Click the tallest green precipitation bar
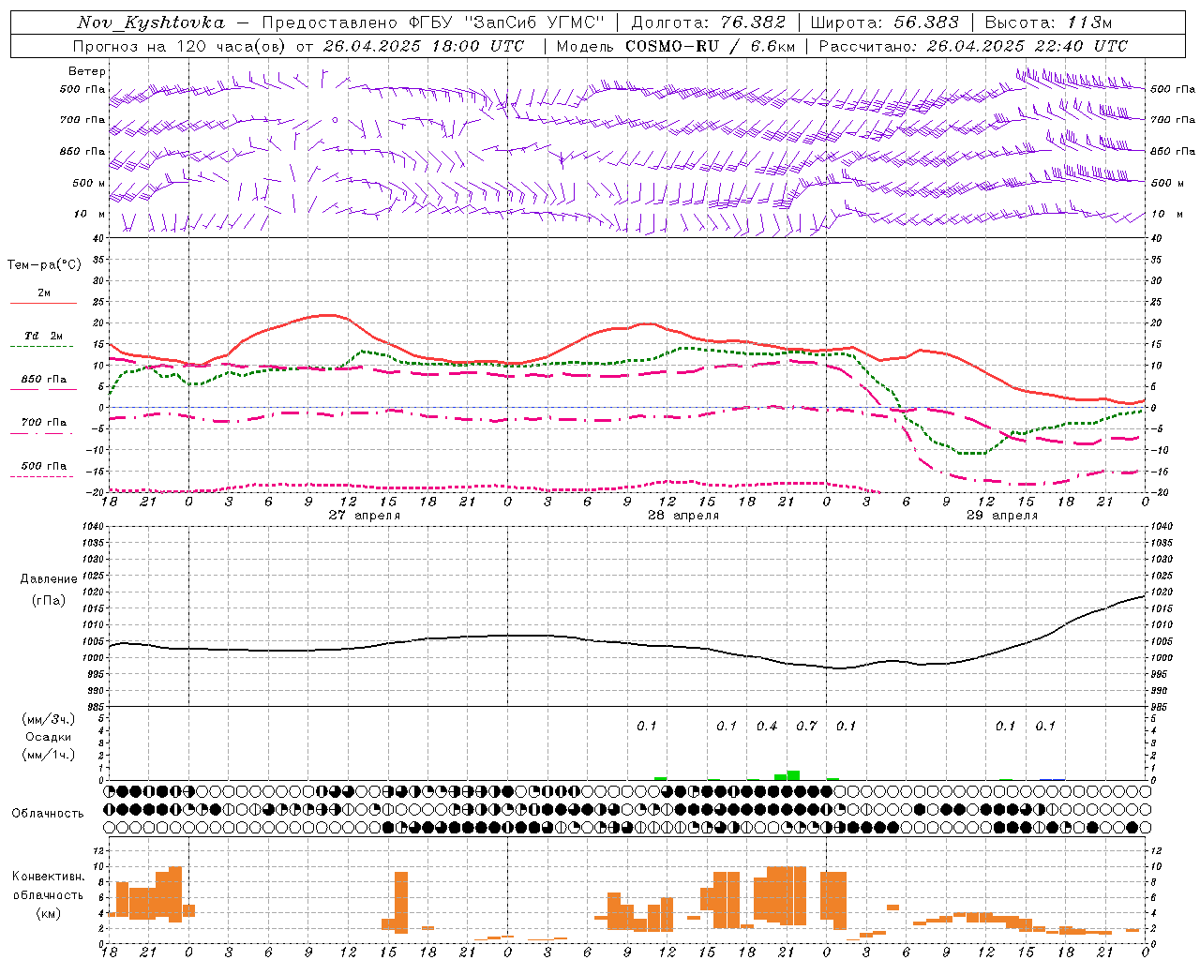The height and width of the screenshot is (960, 1200). 793,775
